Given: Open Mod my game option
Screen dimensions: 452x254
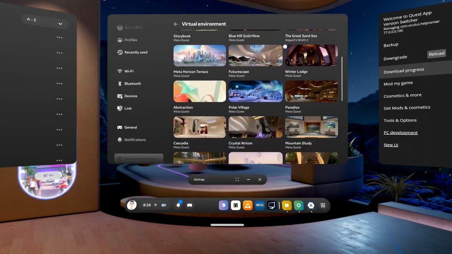Looking at the screenshot, I should pyautogui.click(x=398, y=83).
